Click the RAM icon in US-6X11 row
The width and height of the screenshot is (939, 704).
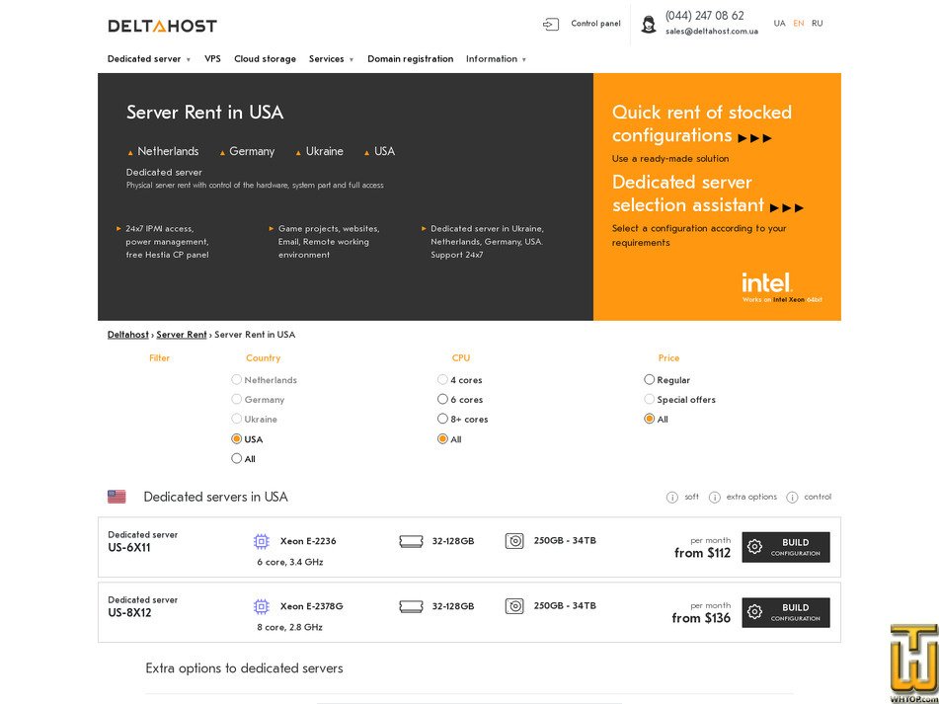click(x=411, y=541)
